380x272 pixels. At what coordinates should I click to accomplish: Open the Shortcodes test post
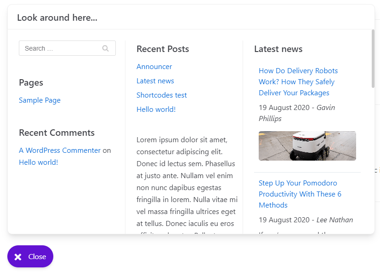click(162, 95)
